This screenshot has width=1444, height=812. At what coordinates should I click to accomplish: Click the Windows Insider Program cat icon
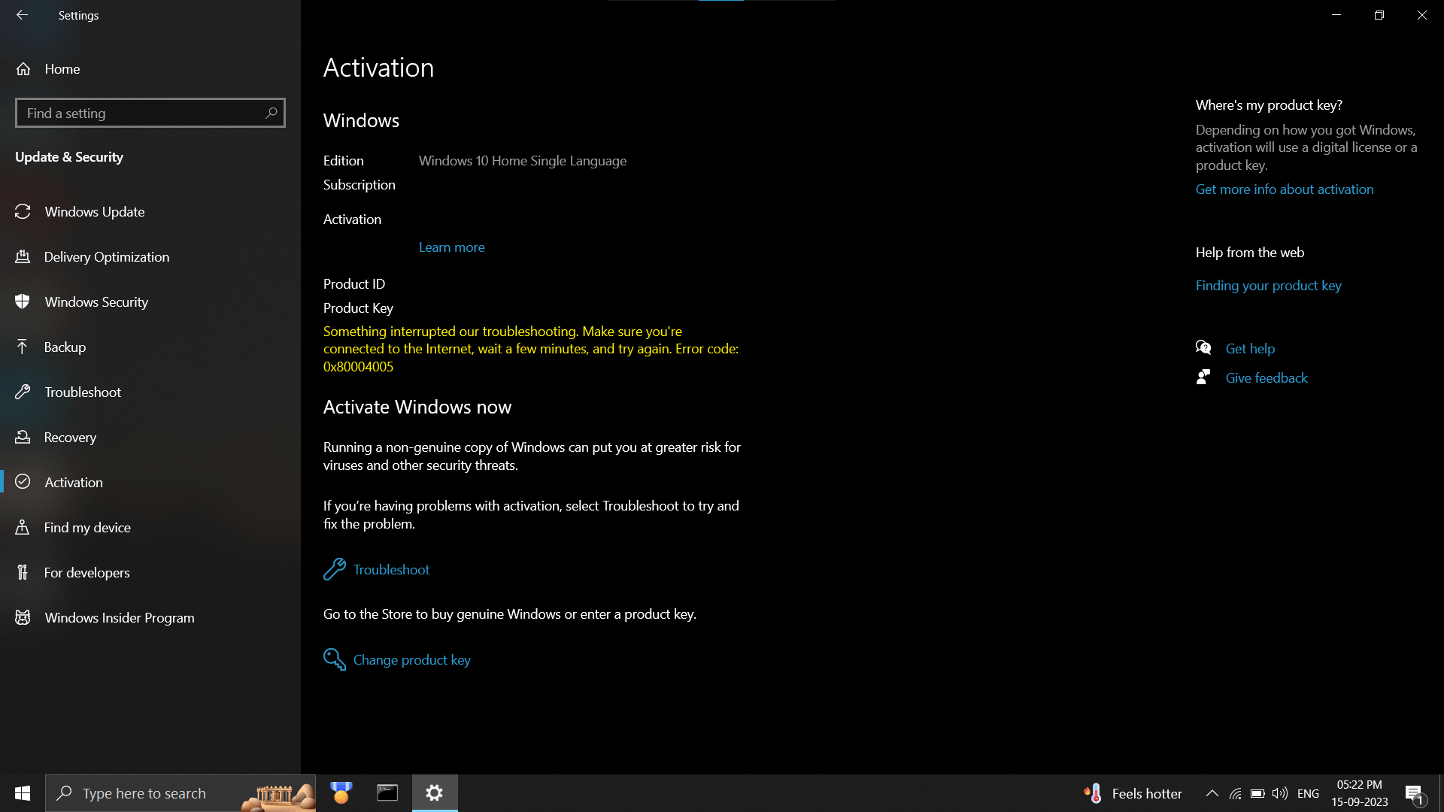(x=23, y=617)
